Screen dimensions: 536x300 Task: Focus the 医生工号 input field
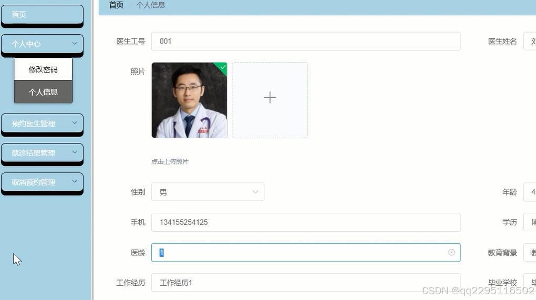306,42
